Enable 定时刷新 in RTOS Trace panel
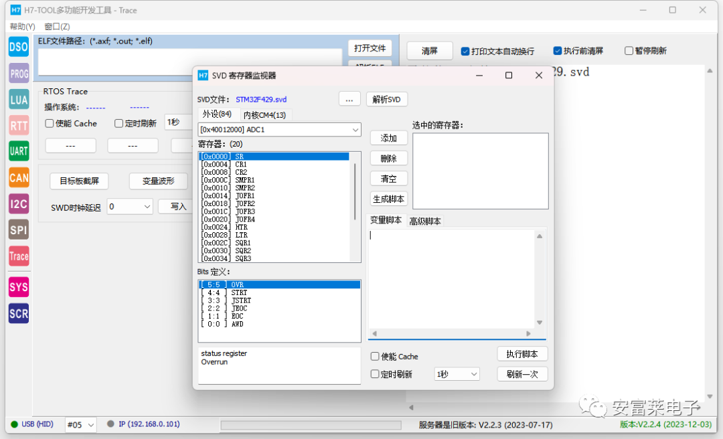Screen dimensions: 723x439 (119, 124)
